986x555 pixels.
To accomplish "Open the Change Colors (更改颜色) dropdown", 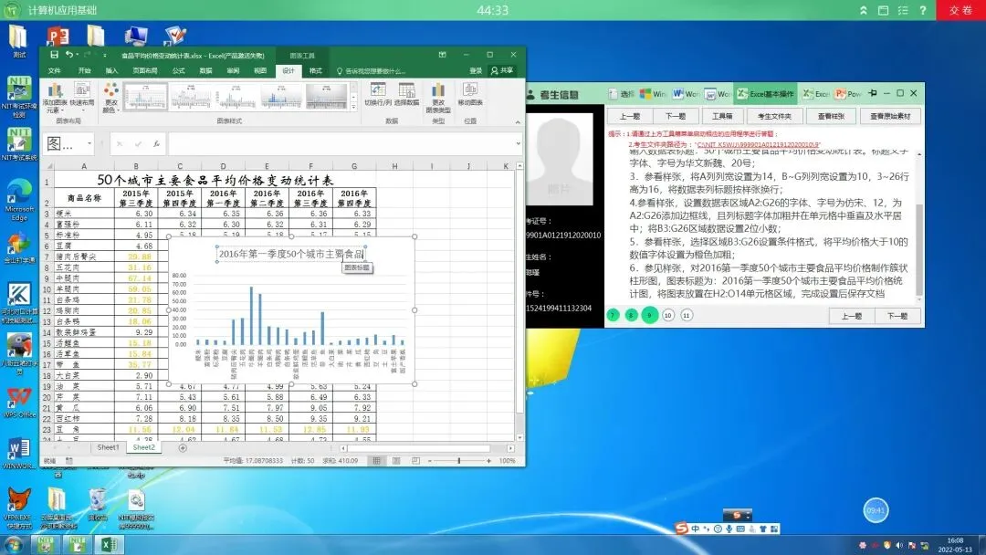I will [x=110, y=98].
